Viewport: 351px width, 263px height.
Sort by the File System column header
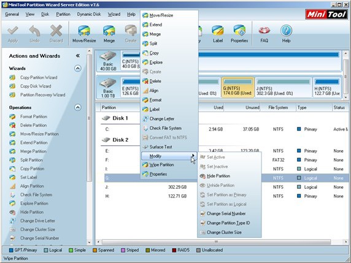click(278, 107)
